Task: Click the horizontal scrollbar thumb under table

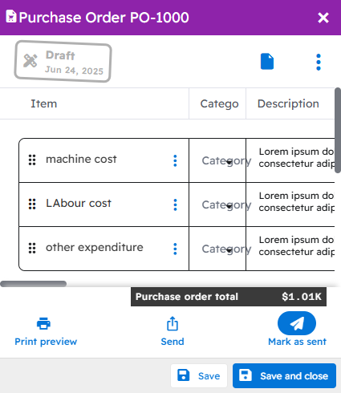Action: 34,284
